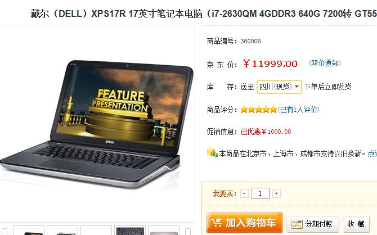The width and height of the screenshot is (377, 235).
Task: Select the keyboard view thumbnail
Action: point(130,231)
